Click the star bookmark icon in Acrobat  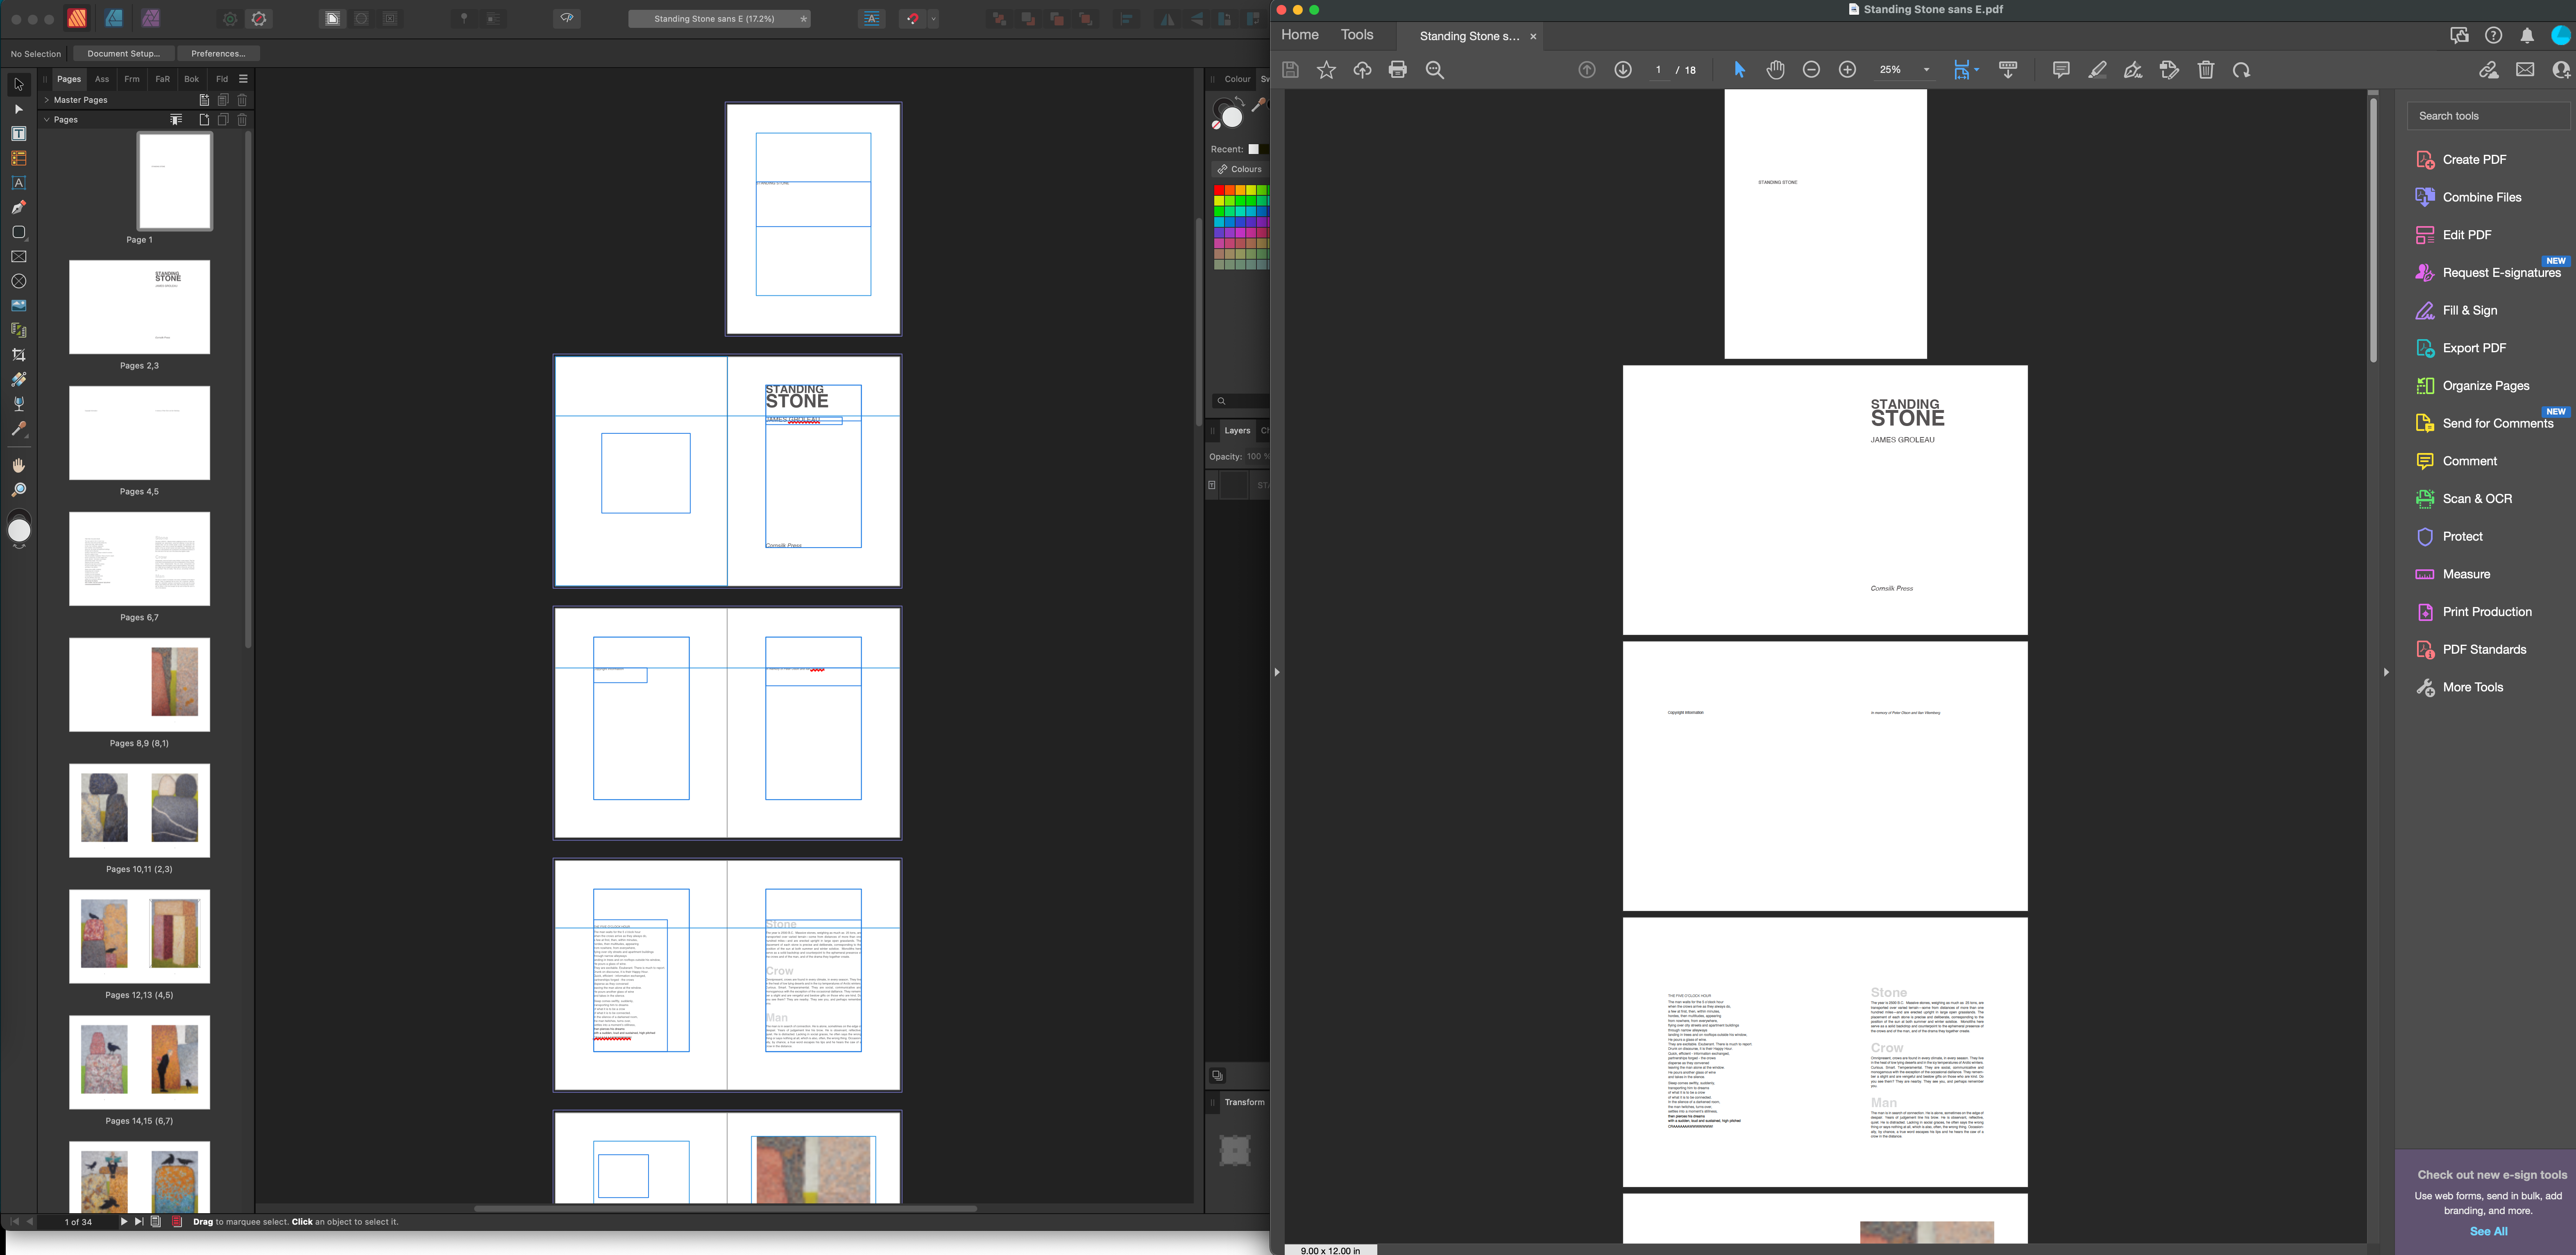[1326, 70]
